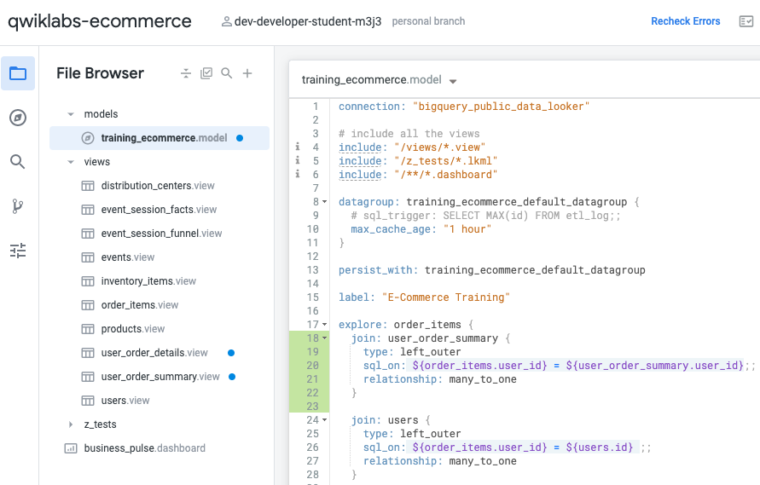Open user_order_summary.view file
760x485 pixels.
(160, 377)
